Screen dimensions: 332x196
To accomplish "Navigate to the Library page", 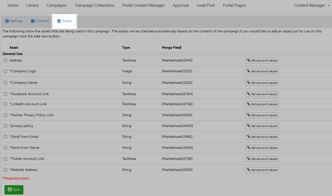I will (x=32, y=6).
